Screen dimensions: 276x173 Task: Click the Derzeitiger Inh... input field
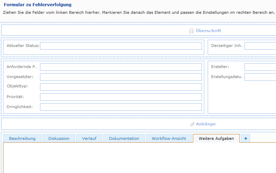click(260, 46)
